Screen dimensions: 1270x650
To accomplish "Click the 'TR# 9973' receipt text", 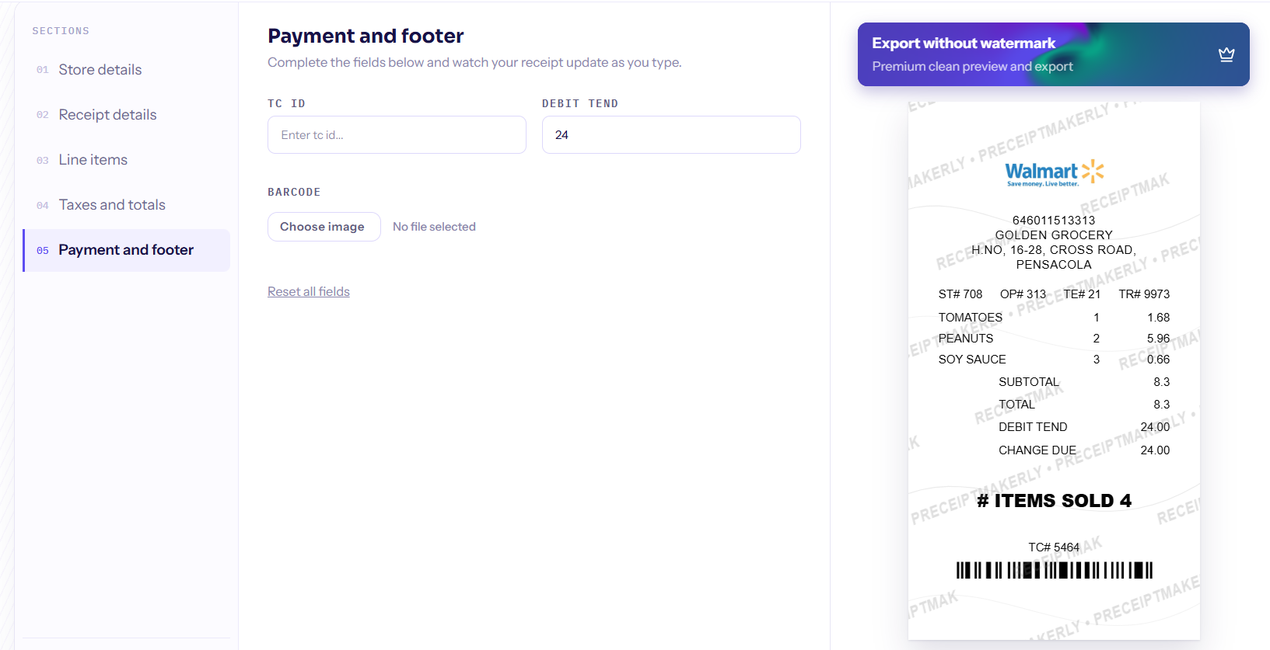I will pos(1144,294).
